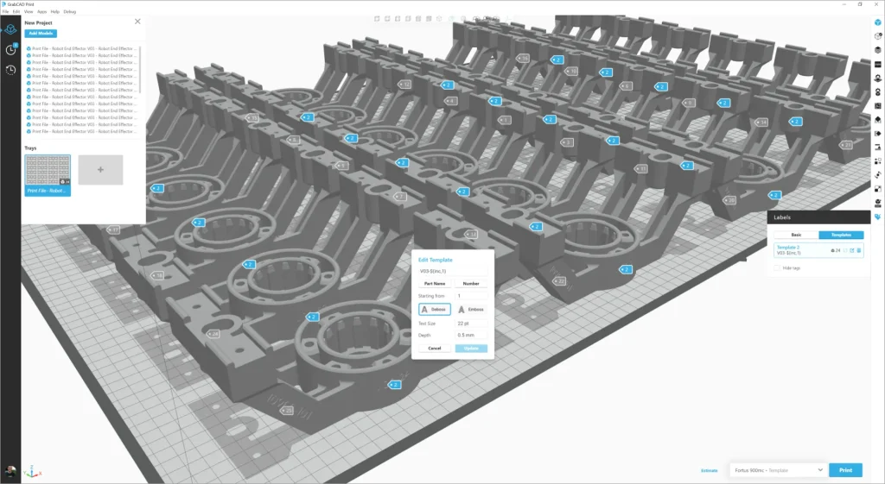Click the Starting from input field
Viewport: 885px width, 484px height.
pos(471,296)
